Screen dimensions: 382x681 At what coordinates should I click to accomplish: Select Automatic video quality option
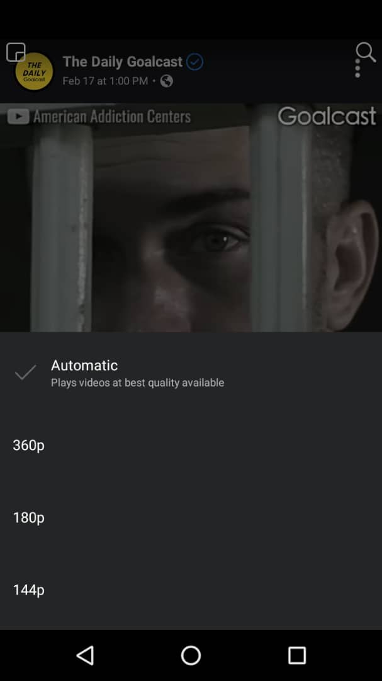click(x=191, y=373)
